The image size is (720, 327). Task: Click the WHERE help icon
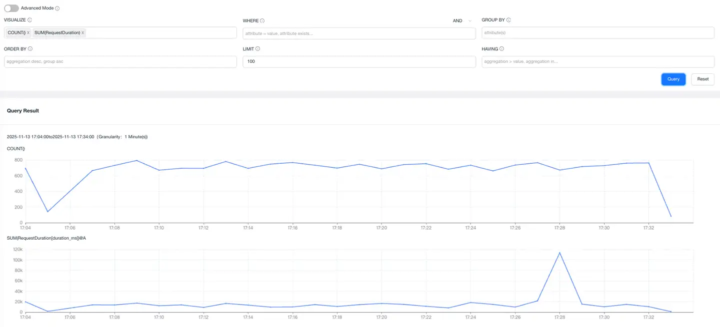(x=262, y=21)
